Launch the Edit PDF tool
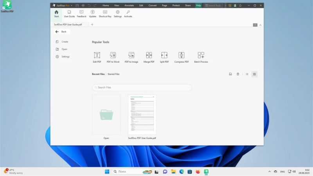The width and height of the screenshot is (313, 176). tap(97, 57)
